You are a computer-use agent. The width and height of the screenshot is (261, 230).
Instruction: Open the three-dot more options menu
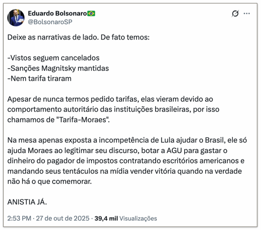[x=247, y=13]
